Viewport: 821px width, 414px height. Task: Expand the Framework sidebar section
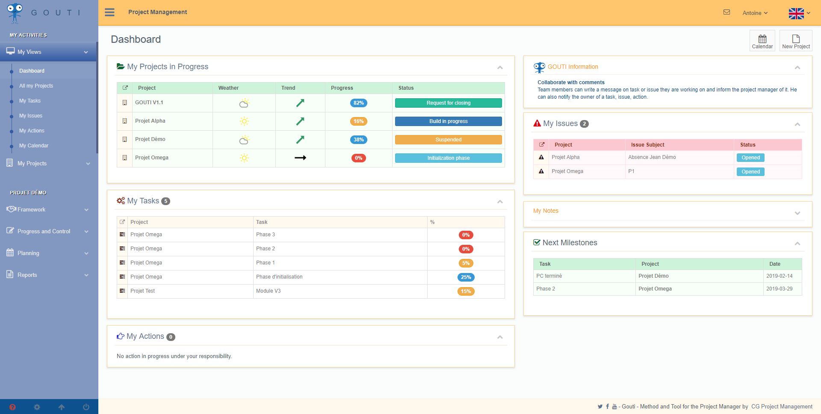click(x=48, y=209)
